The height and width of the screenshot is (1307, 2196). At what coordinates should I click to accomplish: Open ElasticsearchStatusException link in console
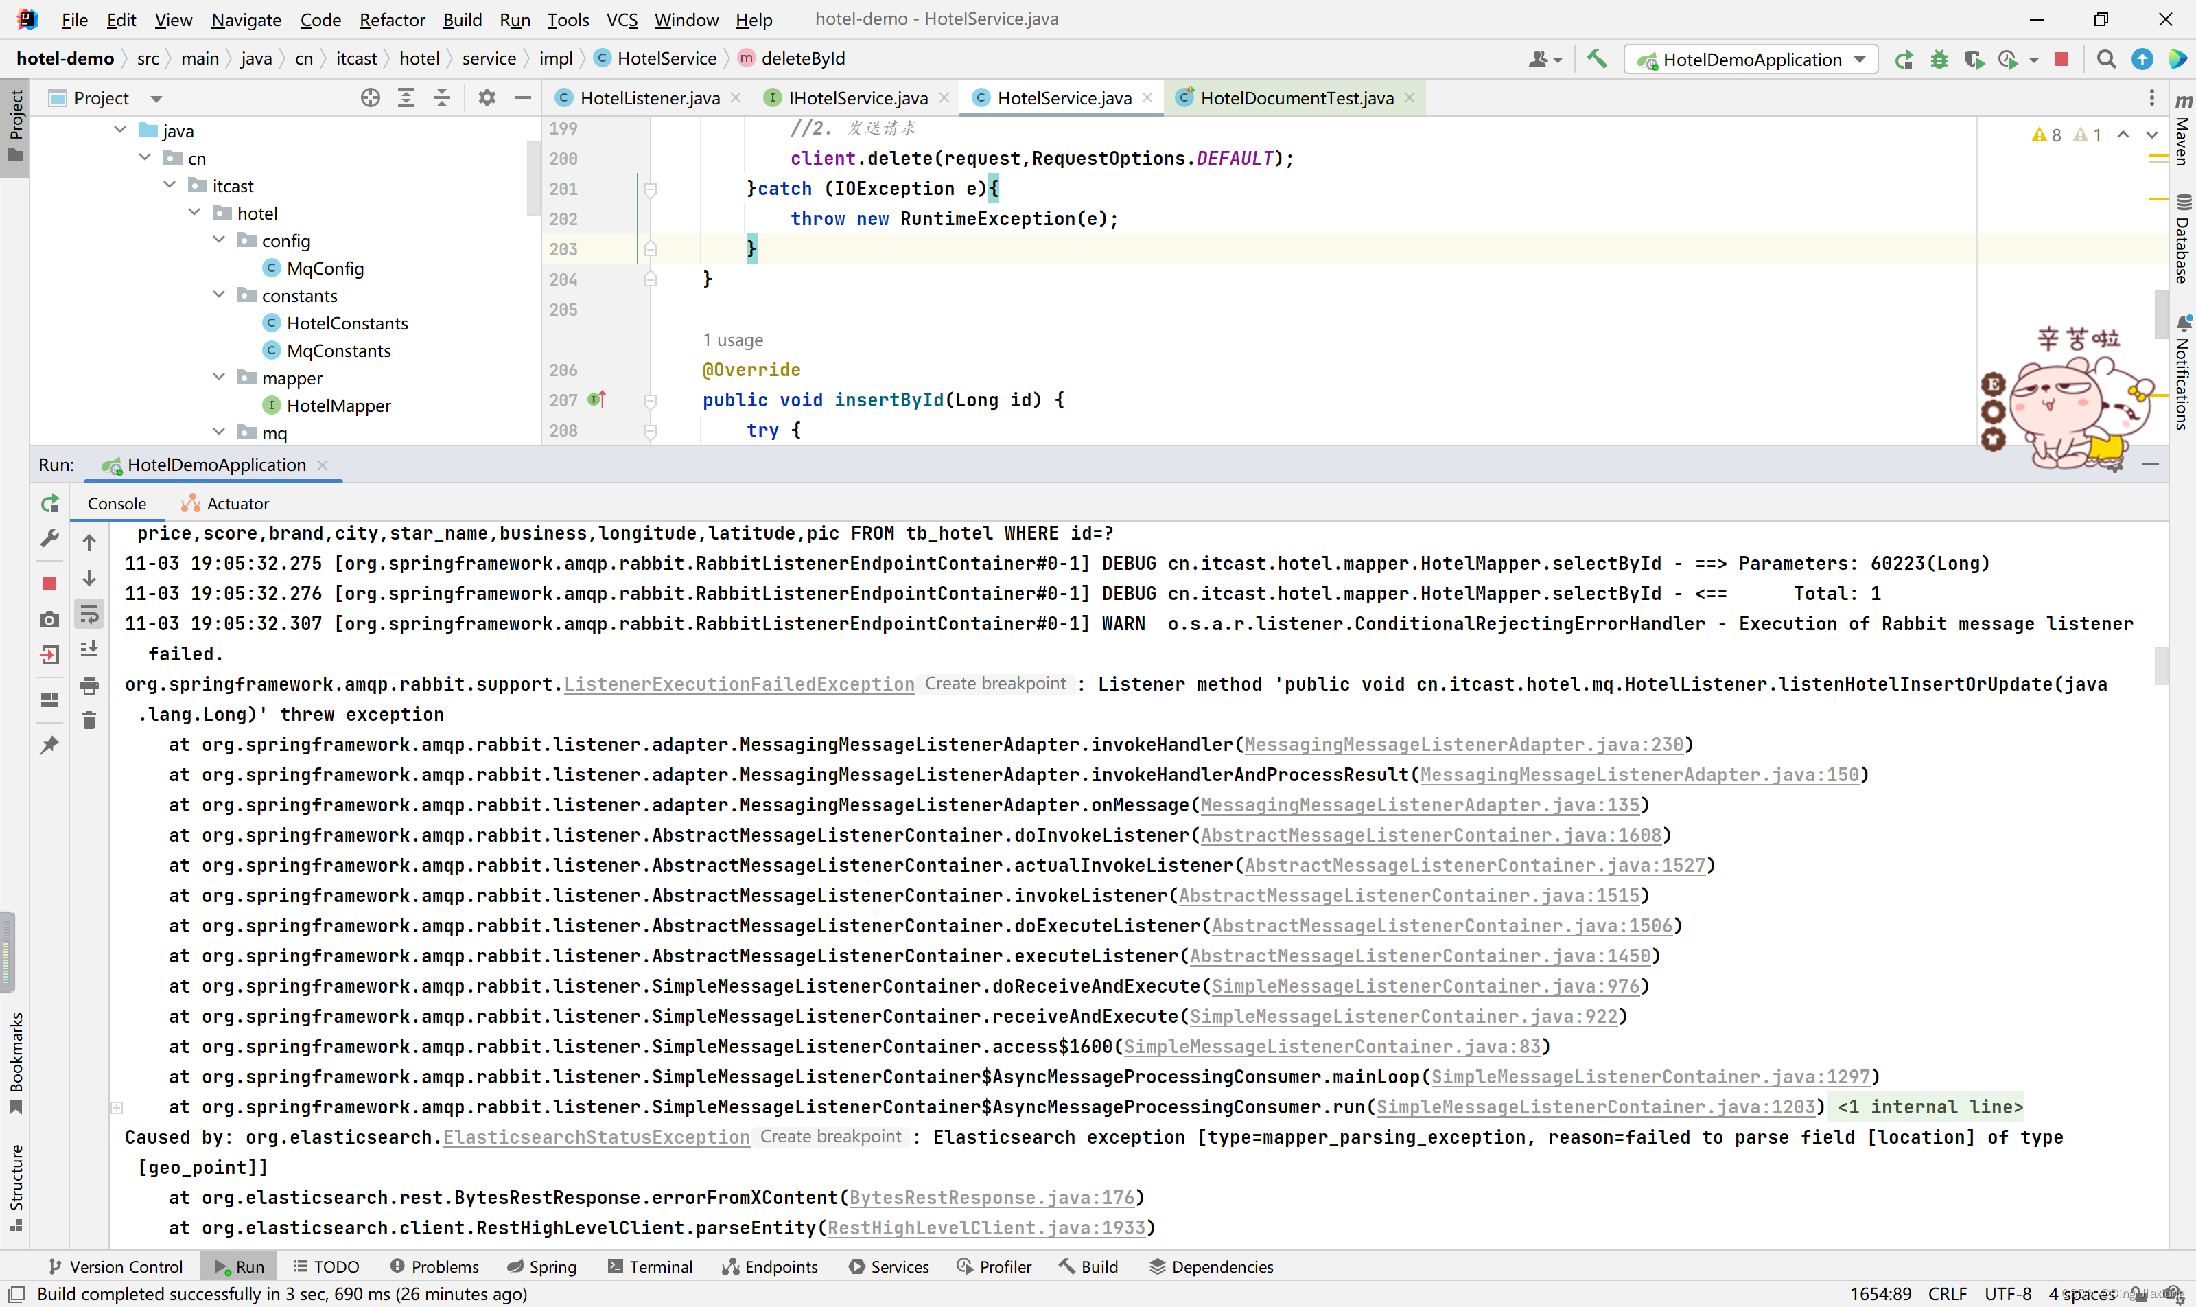pos(596,1137)
